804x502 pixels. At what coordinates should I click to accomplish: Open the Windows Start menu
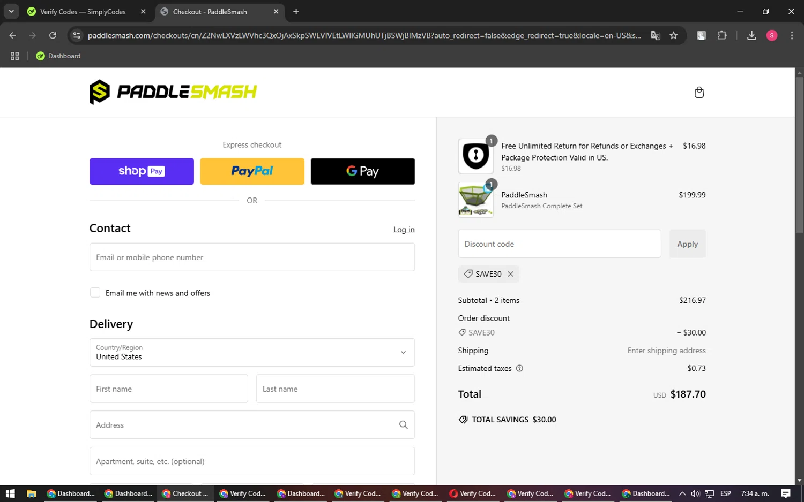pos(10,493)
